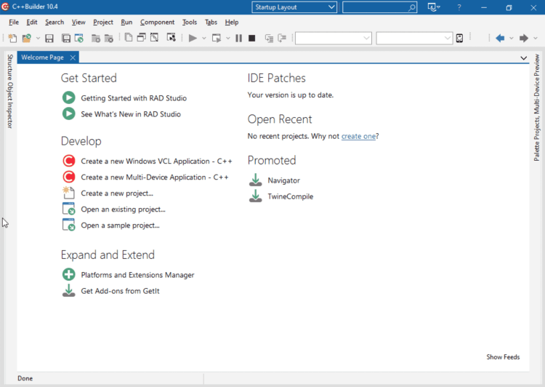Open the Project menu
This screenshot has height=387, width=545.
[103, 23]
